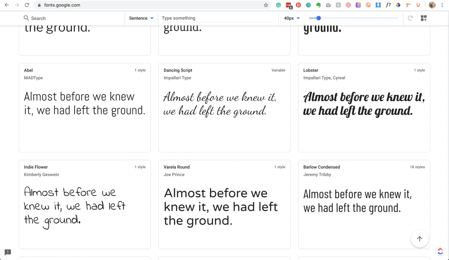Open the blue download arrow extension
Image resolution: width=449 pixels, height=260 pixels.
(x=378, y=5)
